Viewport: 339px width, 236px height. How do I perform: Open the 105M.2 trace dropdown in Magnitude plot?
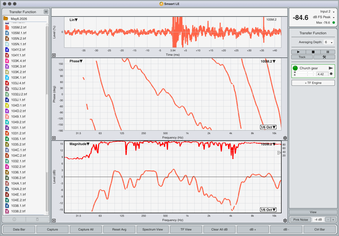268,144
